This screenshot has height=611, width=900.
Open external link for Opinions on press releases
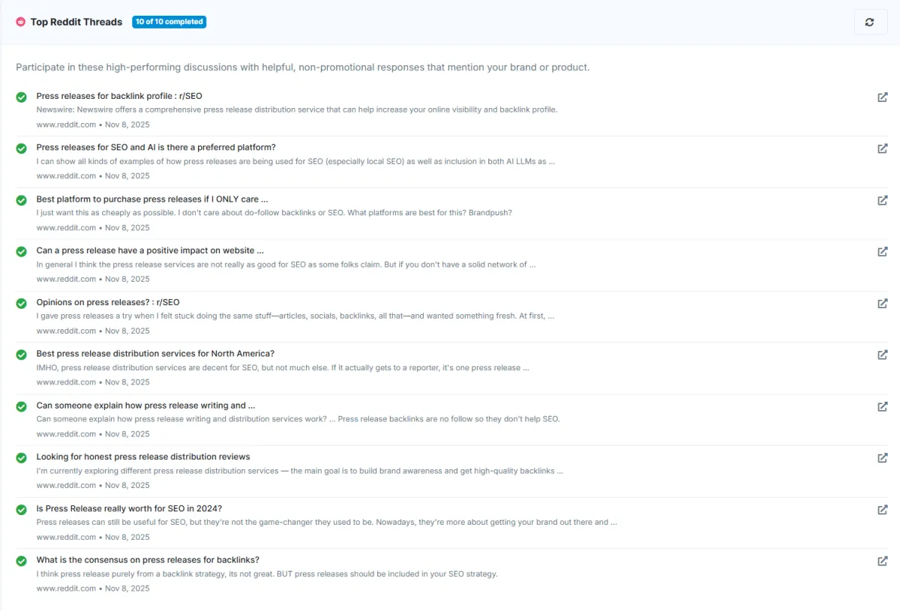pos(883,303)
